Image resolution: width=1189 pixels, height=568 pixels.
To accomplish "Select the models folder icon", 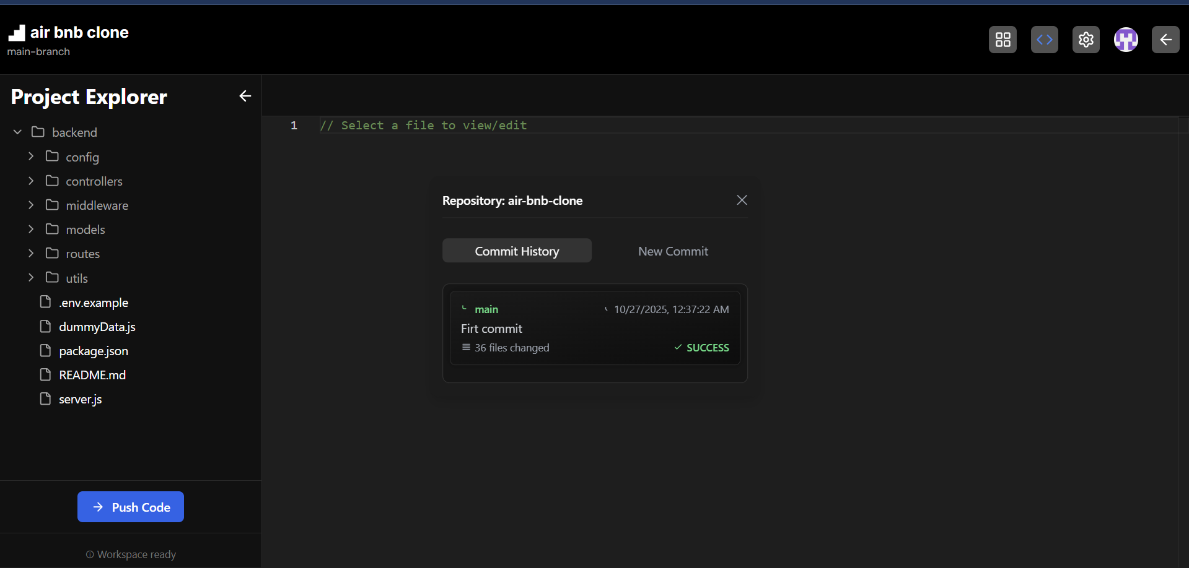I will (52, 229).
